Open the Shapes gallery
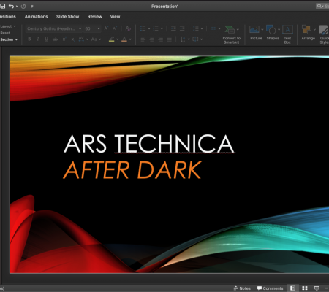The image size is (329, 292). (273, 32)
